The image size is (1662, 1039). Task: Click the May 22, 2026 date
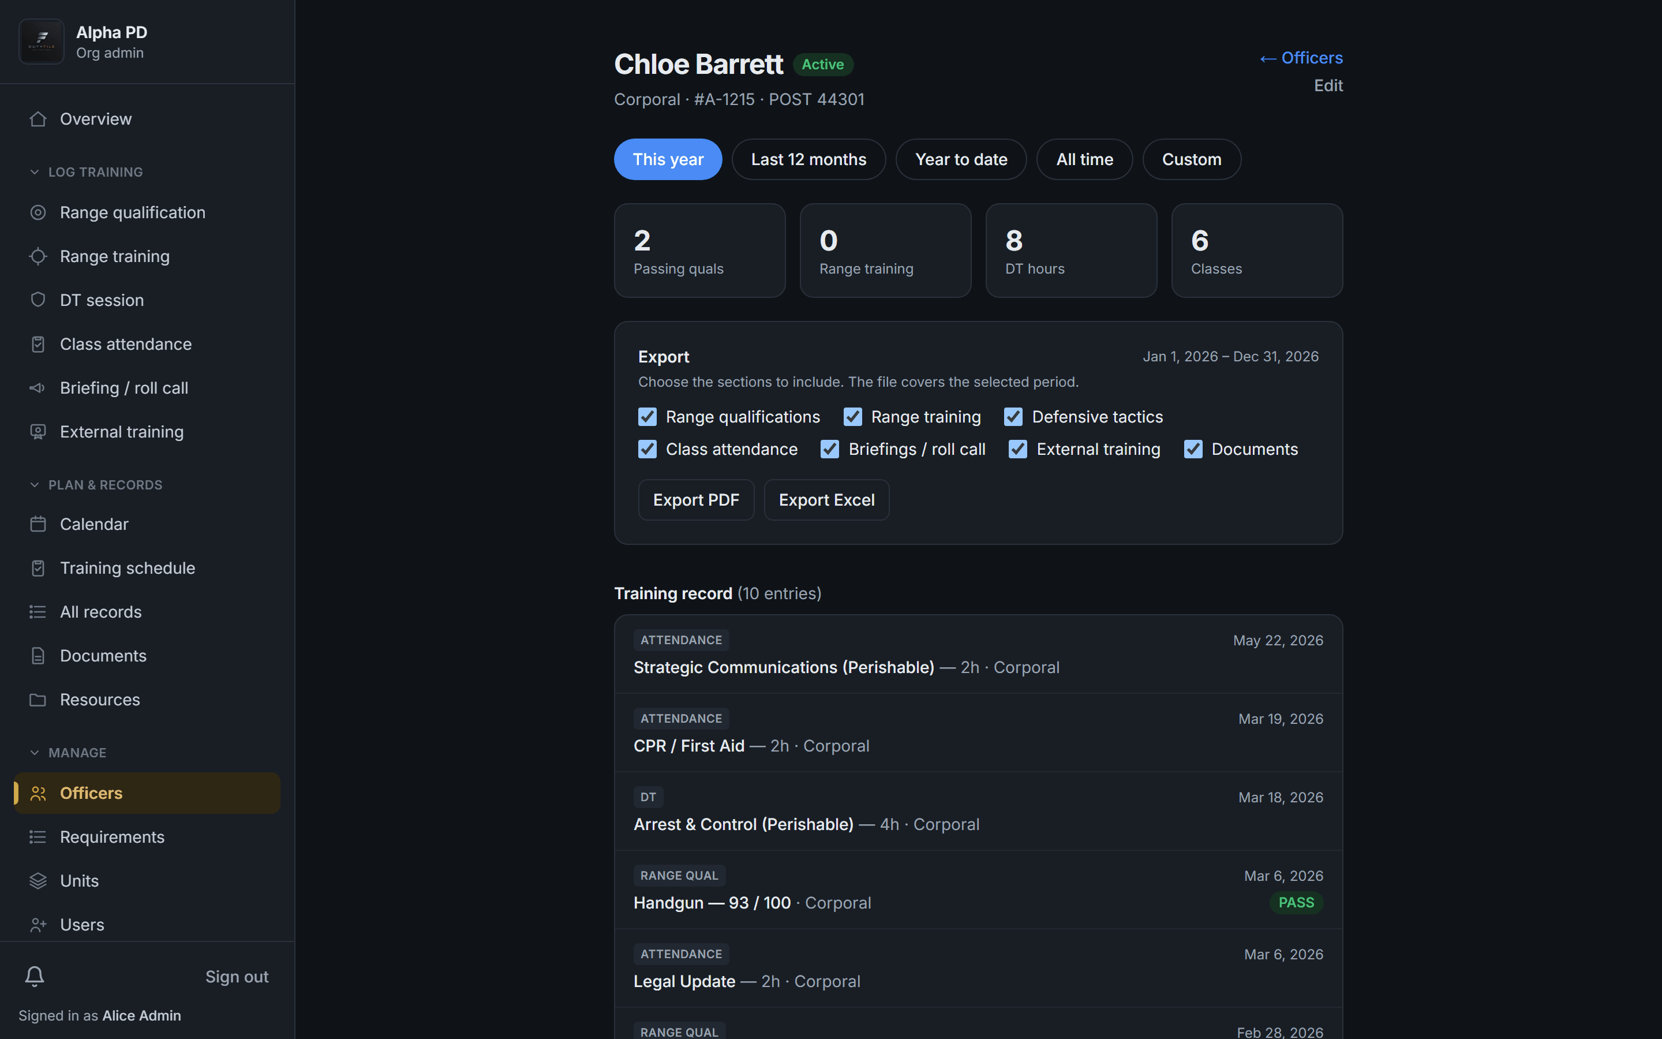tap(1278, 641)
